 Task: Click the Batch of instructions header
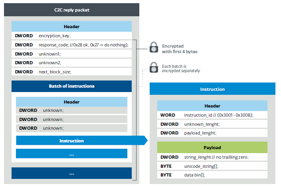(72, 86)
